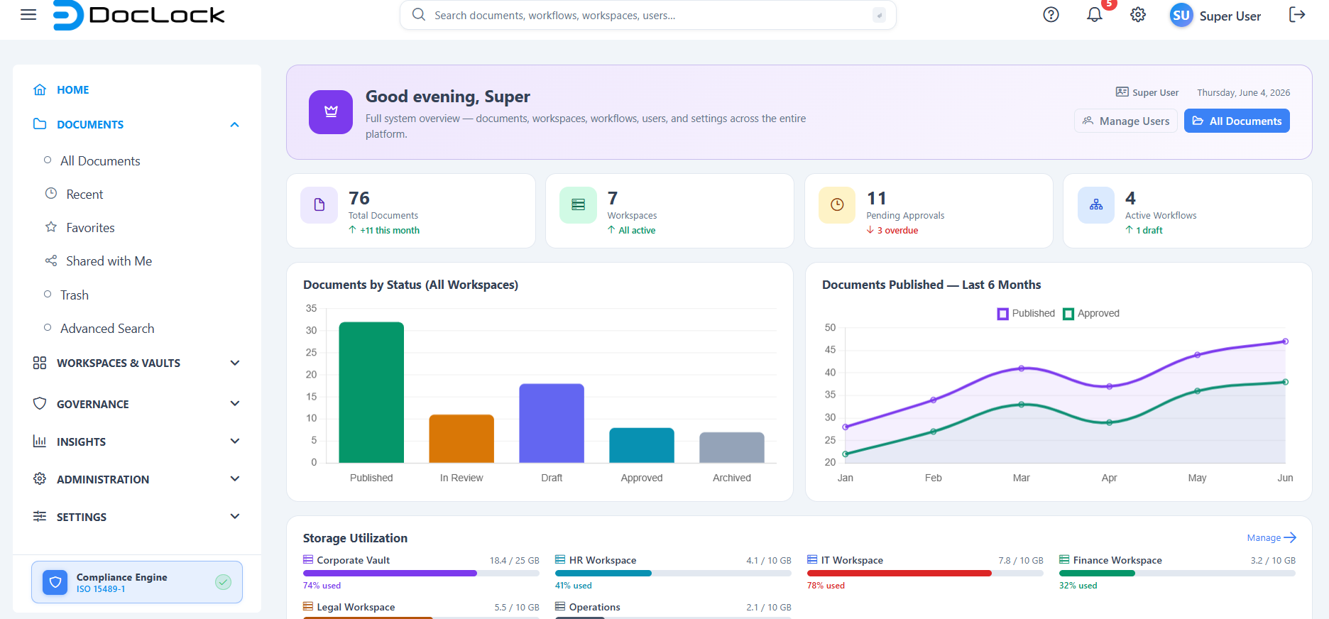This screenshot has width=1329, height=619.
Task: Click the Documents folder icon
Action: (x=40, y=124)
